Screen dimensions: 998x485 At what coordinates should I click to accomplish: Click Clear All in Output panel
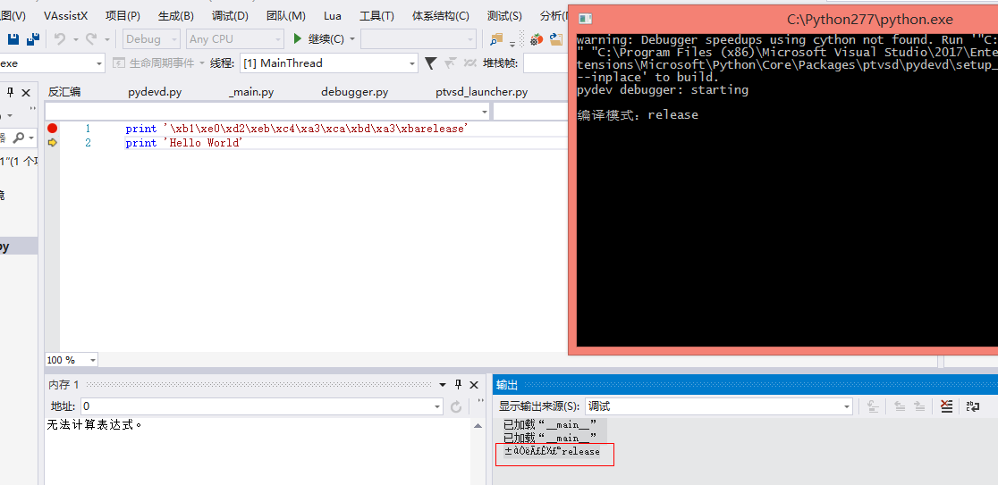[x=946, y=406]
